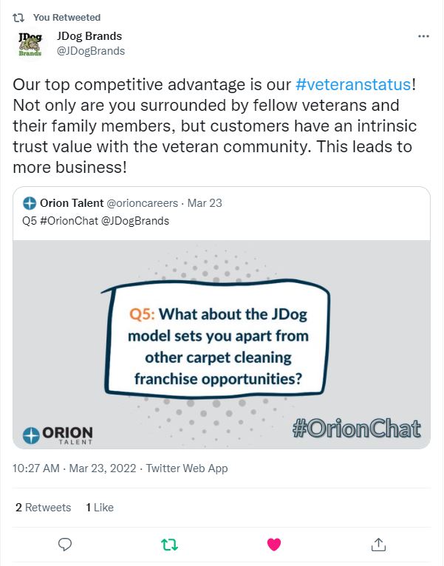Viewport: 444px width, 566px height.
Task: Click the @orioncareers handle
Action: tap(143, 203)
